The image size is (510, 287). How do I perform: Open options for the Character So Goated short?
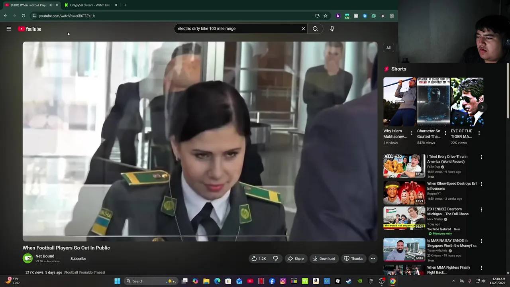tap(445, 133)
